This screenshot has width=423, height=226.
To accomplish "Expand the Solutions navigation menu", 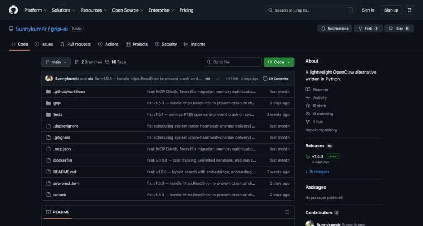I will click(x=63, y=10).
